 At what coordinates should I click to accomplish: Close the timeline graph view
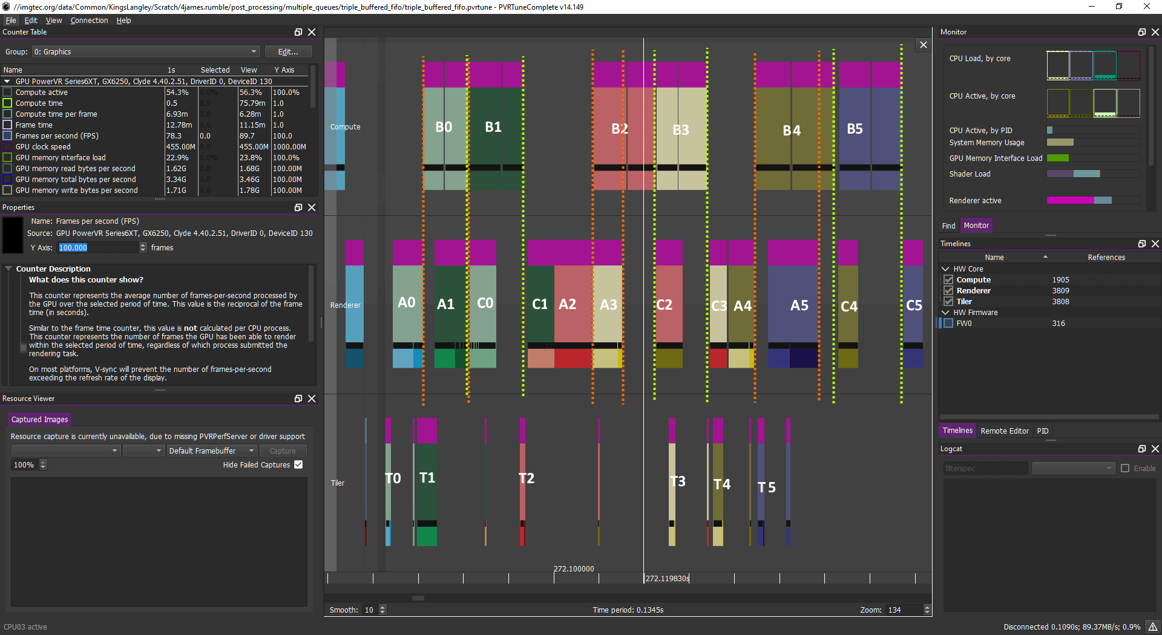(923, 45)
